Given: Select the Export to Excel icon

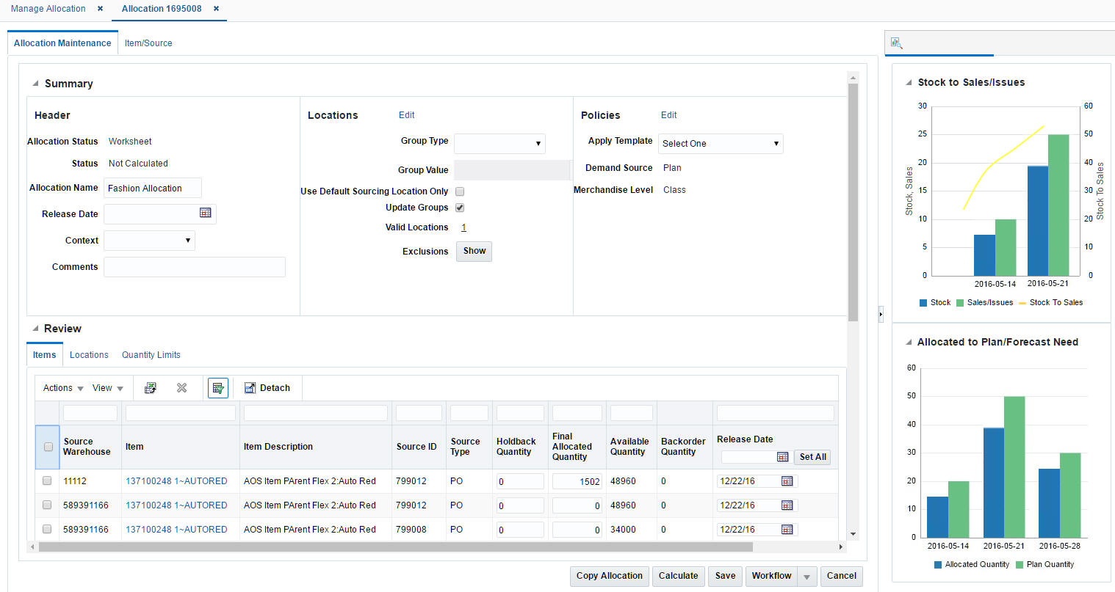Looking at the screenshot, I should 150,387.
